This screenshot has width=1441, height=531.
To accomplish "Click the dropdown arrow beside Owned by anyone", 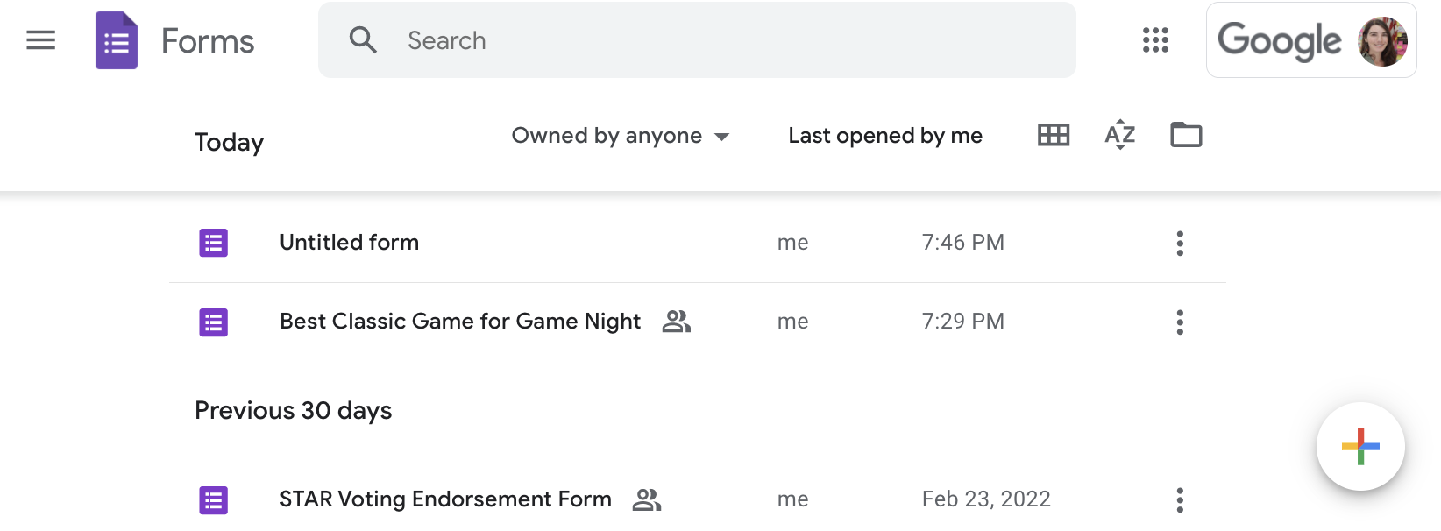I will point(722,137).
